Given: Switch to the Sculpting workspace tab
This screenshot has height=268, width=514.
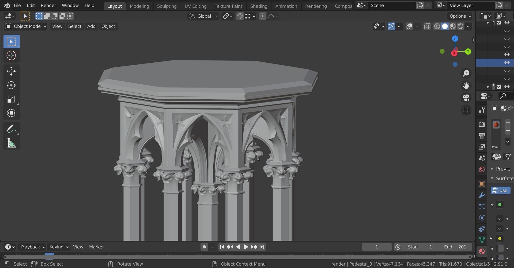Looking at the screenshot, I should coord(167,6).
